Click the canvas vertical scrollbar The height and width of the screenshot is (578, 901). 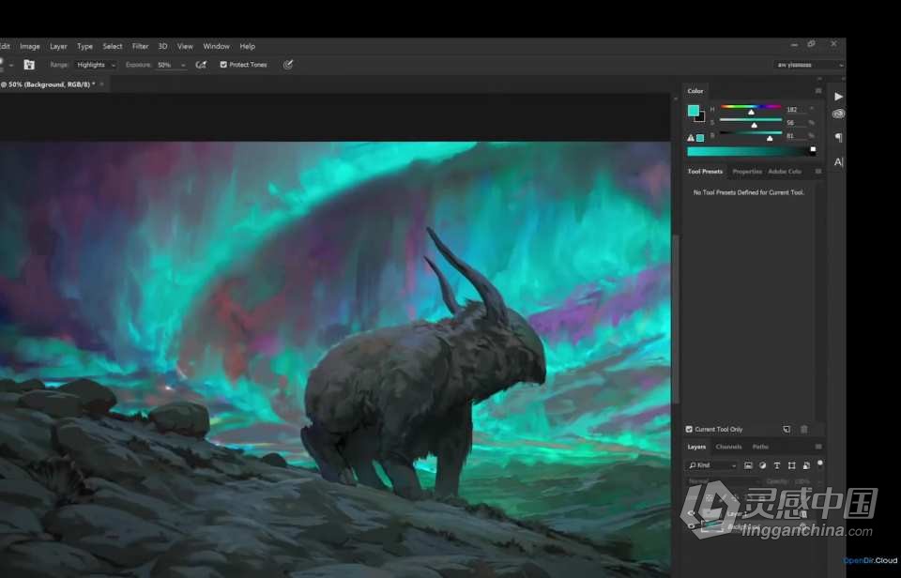tap(676, 319)
